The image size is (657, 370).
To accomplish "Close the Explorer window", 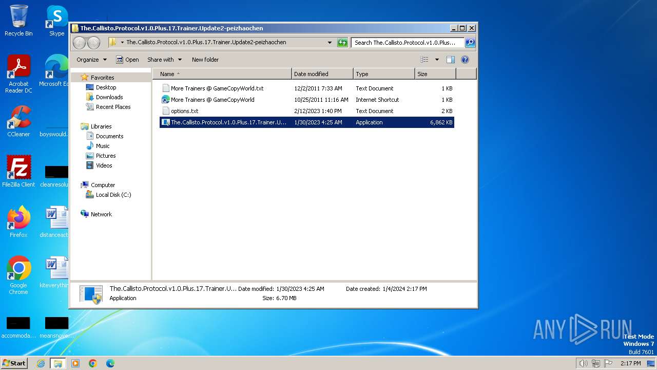I will tap(472, 28).
